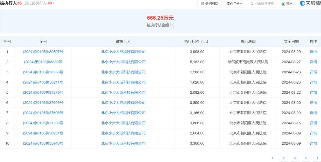Screen dimensions: 321x162
Task: Click the 立案日期 column header
Action: 291,42
